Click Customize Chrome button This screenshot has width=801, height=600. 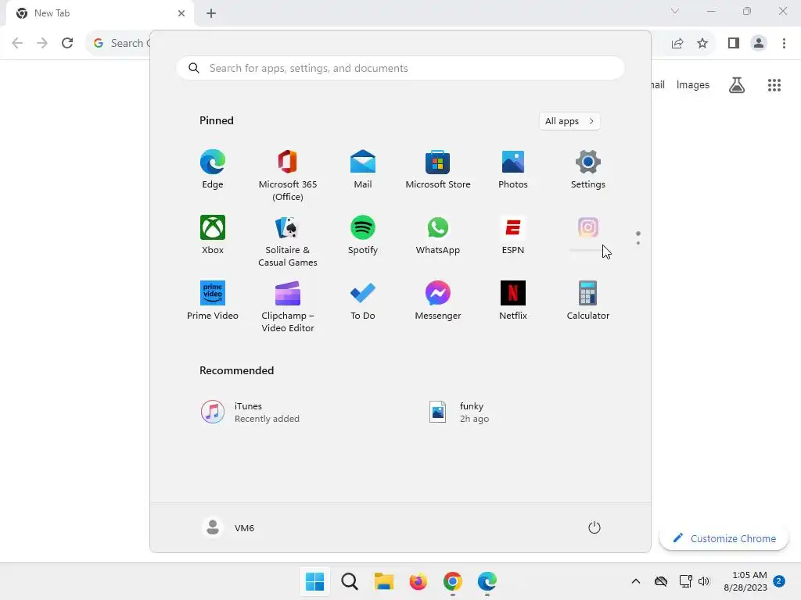(x=724, y=538)
